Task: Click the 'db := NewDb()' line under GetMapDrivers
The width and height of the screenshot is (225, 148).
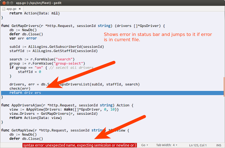Action: point(23,30)
